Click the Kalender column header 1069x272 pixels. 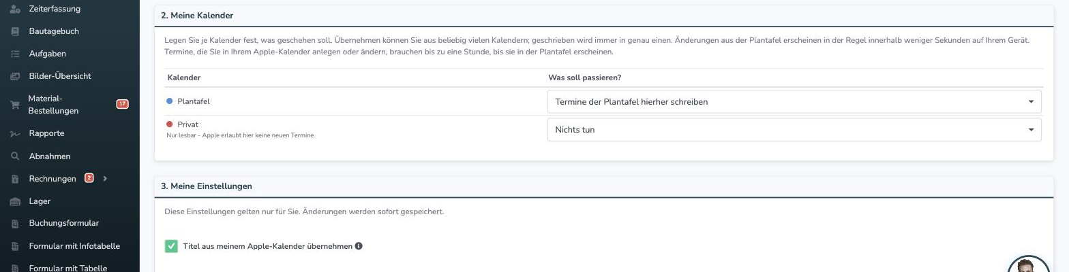(184, 78)
